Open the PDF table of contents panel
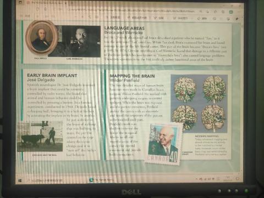 click(x=25, y=16)
